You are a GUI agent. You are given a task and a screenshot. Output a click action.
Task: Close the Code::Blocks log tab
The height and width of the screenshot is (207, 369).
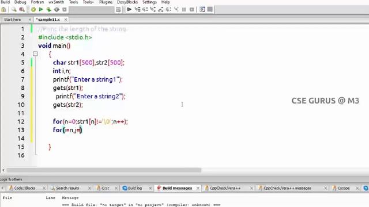(x=44, y=188)
